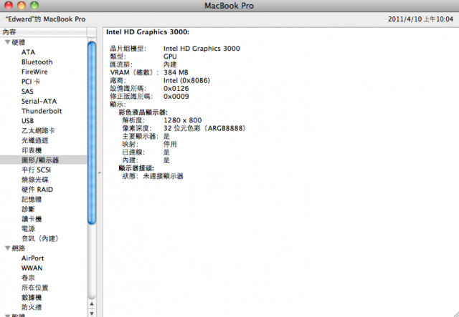Click the 網路 network category label
Image resolution: width=459 pixels, height=317 pixels.
tap(18, 248)
